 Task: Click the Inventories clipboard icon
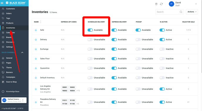coord(3,28)
